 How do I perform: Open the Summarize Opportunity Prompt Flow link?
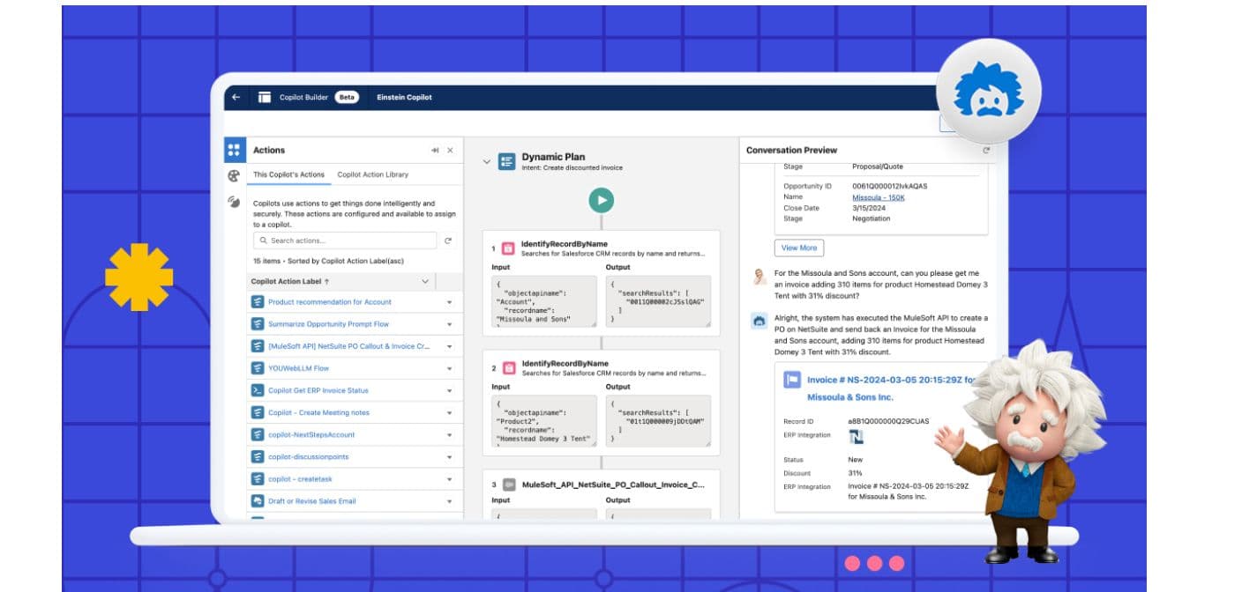tap(330, 324)
